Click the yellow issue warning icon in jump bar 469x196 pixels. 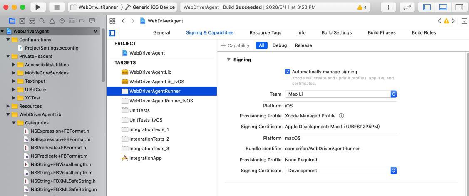pyautogui.click(x=446, y=21)
